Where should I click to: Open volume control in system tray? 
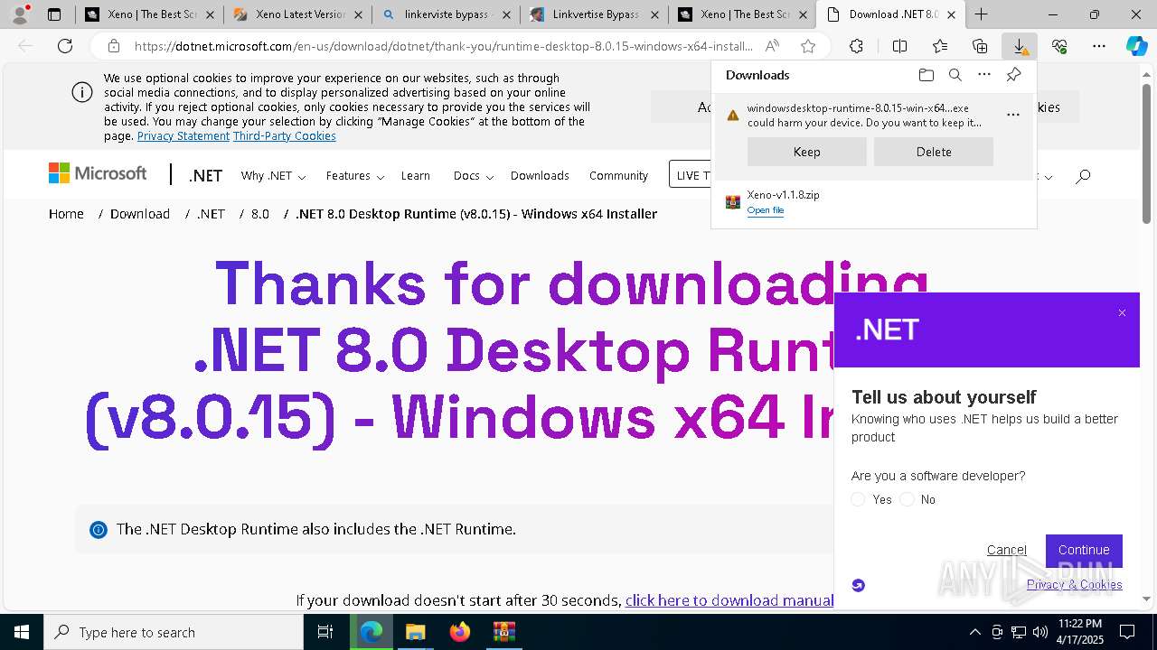point(1040,632)
